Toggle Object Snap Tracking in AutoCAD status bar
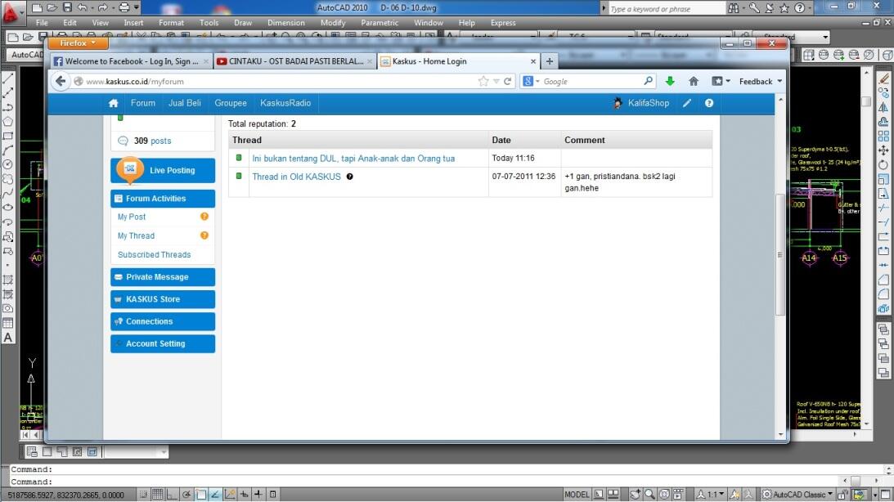894x502 pixels. [x=215, y=495]
